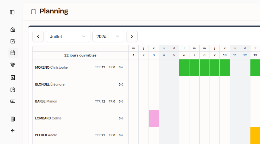Click TTR 12 value for BARBE
Image resolution: width=260 pixels, height=144 pixels.
pyautogui.click(x=100, y=102)
